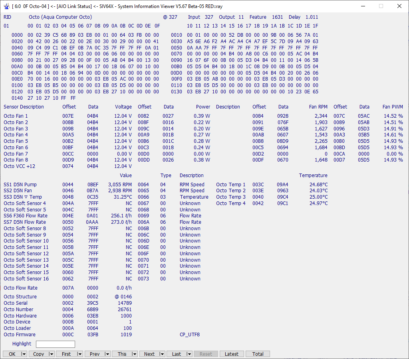Jump to the Last page button
The image size is (409, 359).
click(176, 354)
